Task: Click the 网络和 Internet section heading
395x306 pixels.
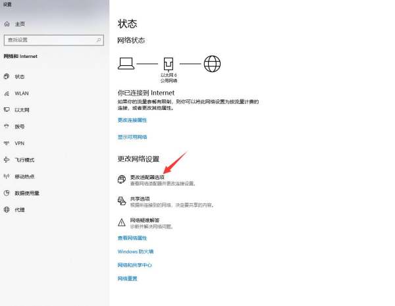Action: [x=20, y=57]
